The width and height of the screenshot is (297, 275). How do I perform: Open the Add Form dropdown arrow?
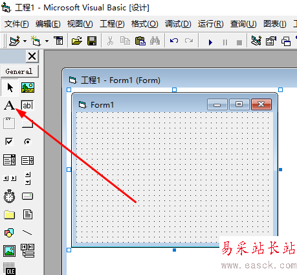(x=47, y=41)
